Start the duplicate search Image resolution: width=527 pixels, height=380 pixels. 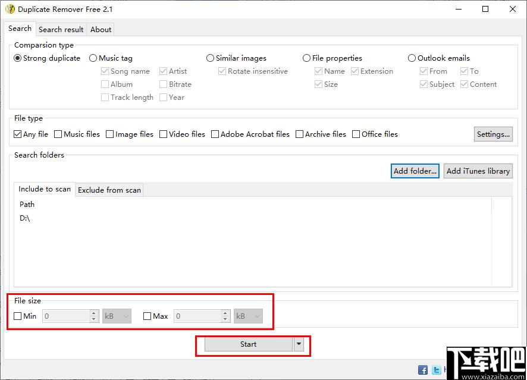[x=249, y=344]
